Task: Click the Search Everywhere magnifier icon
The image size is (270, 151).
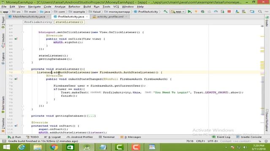Action: coord(260,12)
